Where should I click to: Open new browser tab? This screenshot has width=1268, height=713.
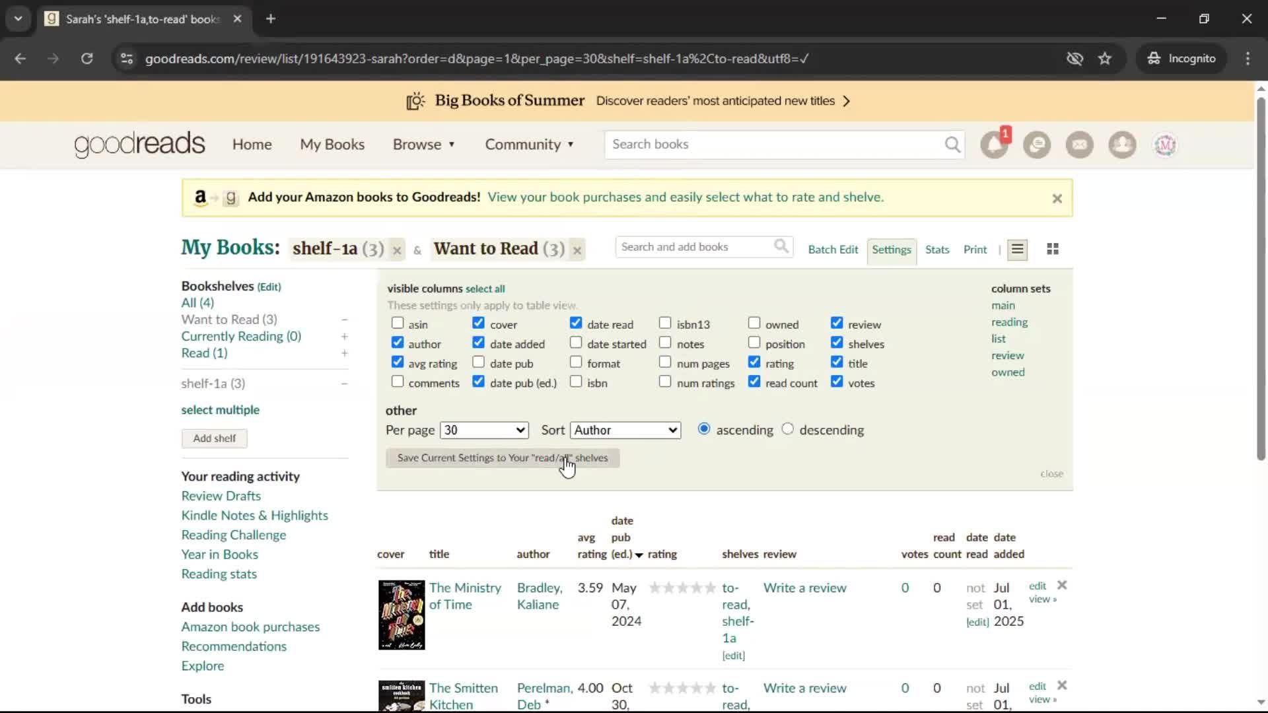pos(271,19)
